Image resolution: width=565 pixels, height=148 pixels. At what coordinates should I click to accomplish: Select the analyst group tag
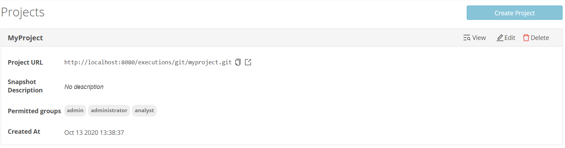[x=144, y=110]
